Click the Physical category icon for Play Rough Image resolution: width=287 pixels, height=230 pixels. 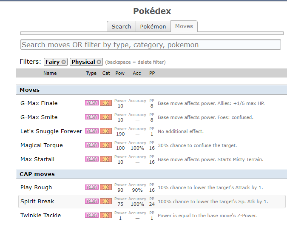click(x=106, y=187)
